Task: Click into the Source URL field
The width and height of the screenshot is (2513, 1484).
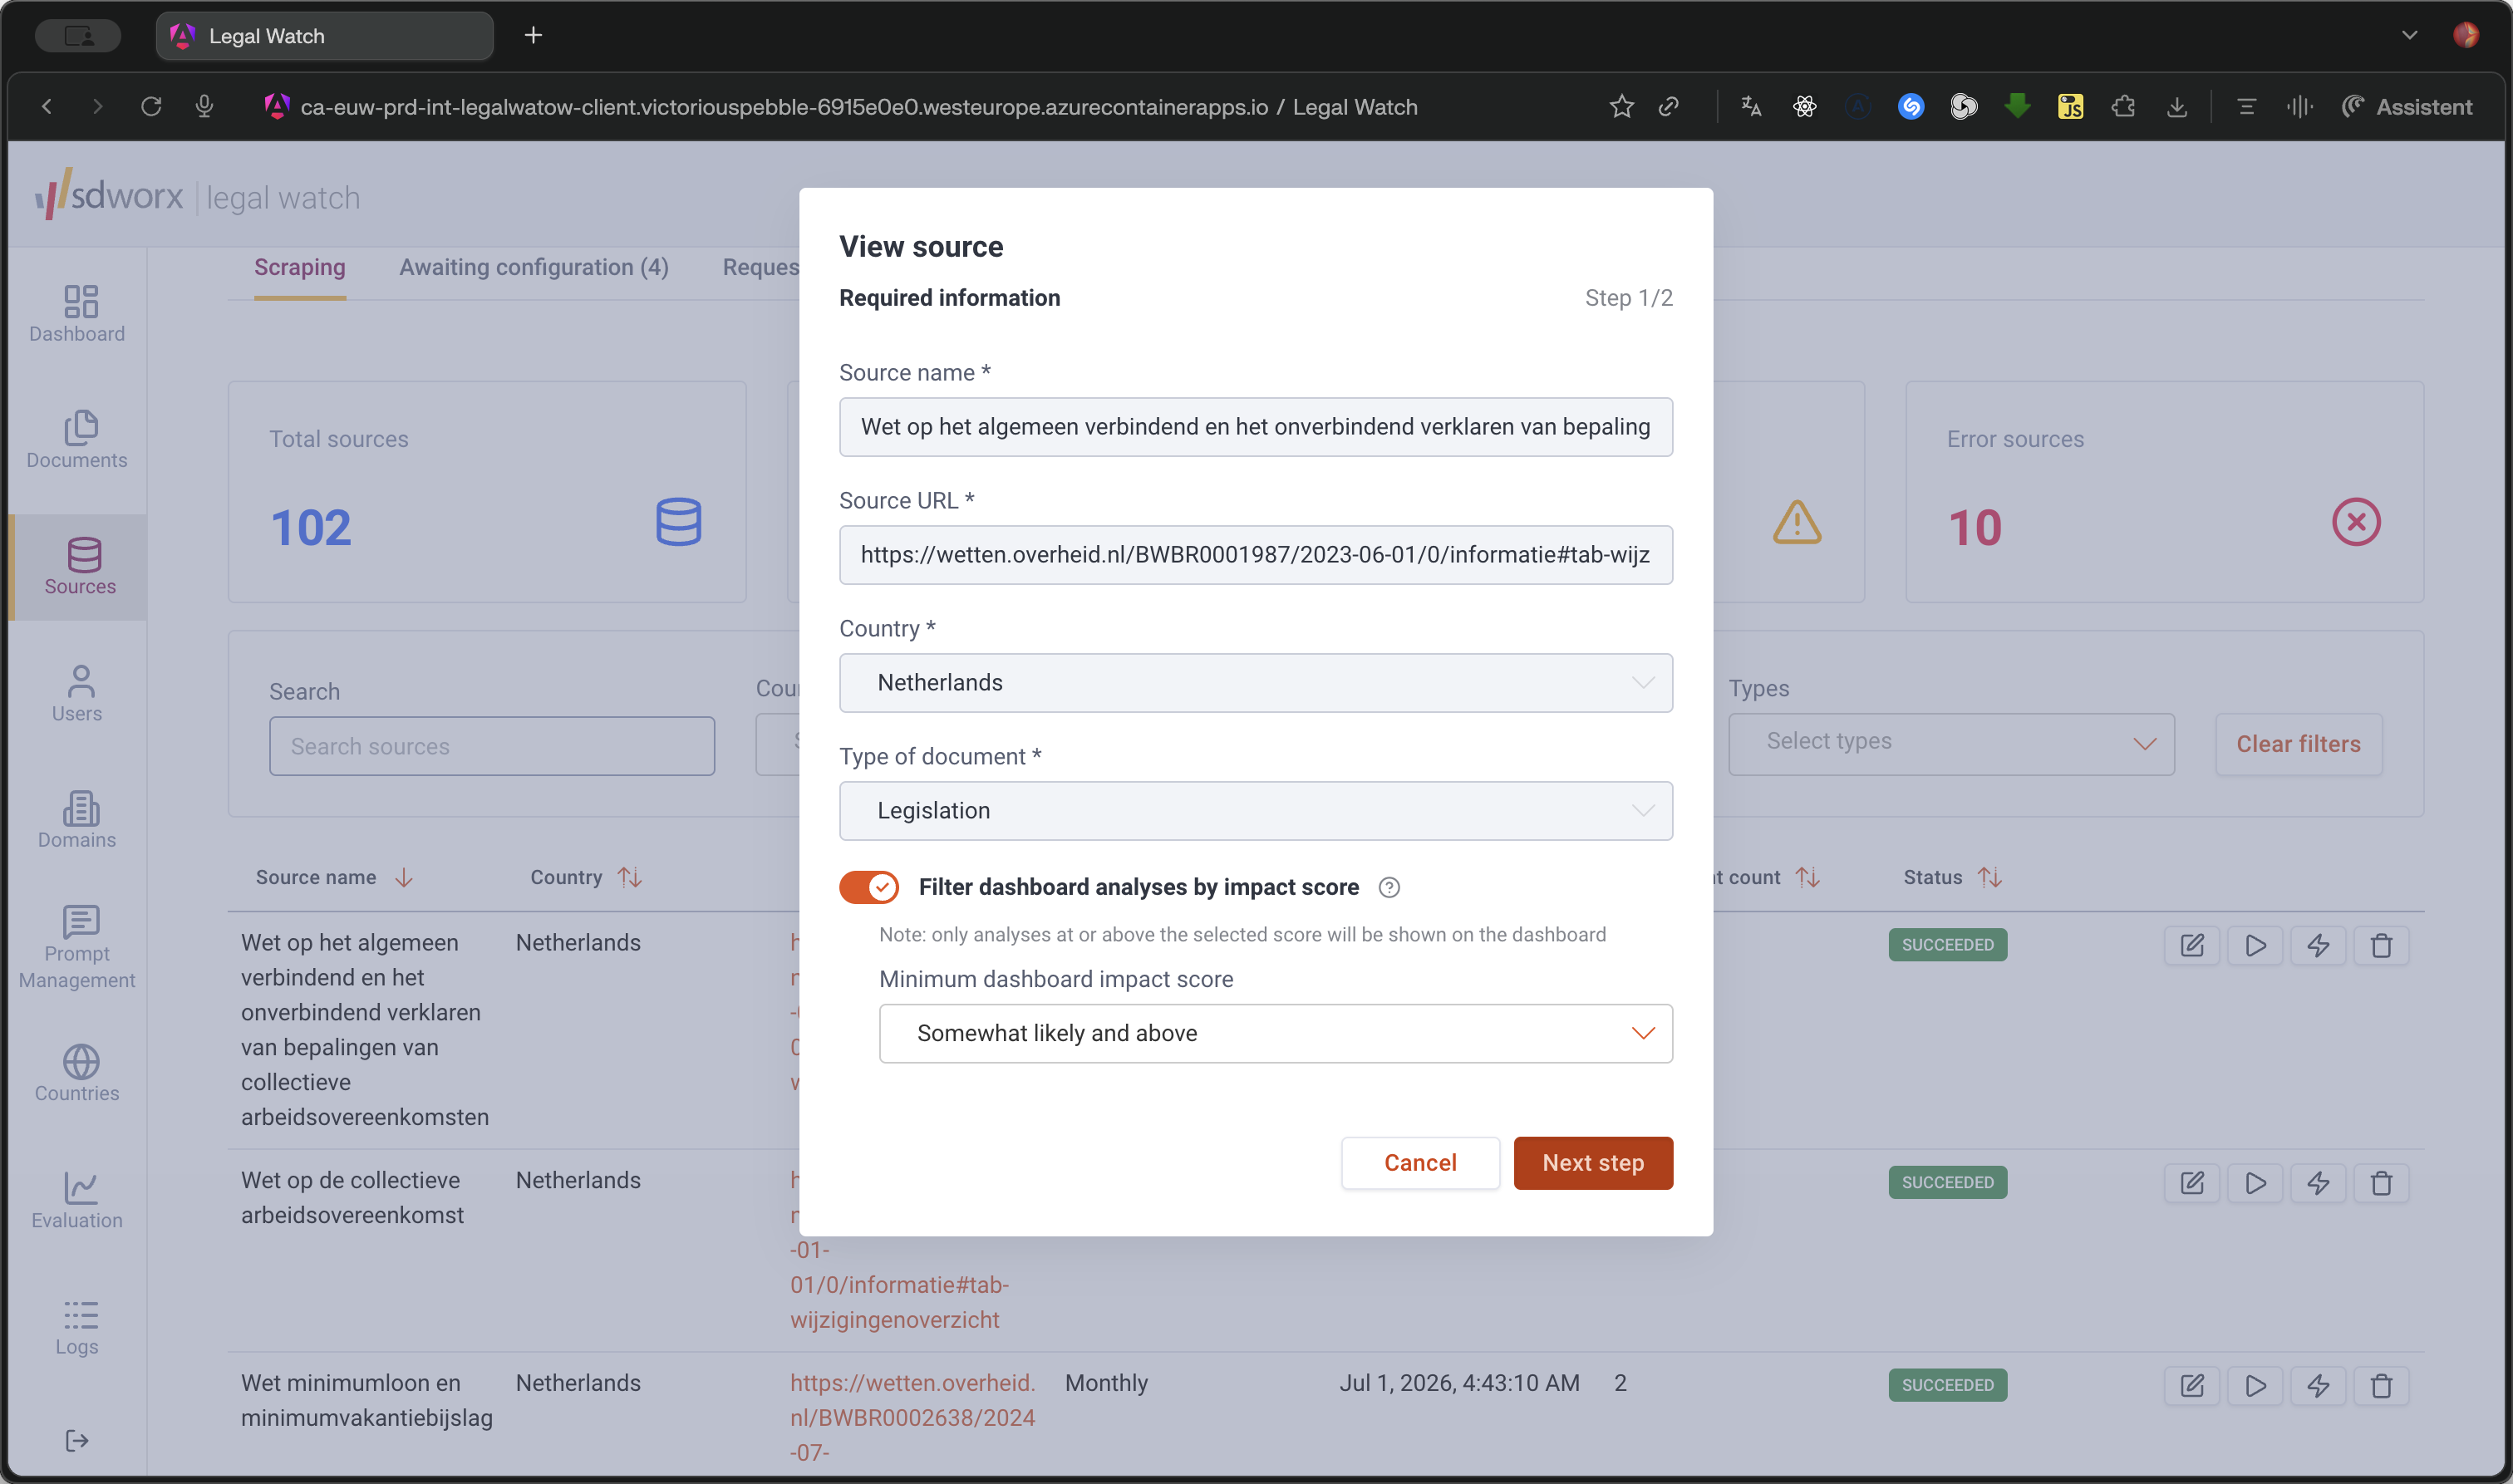Action: [x=1255, y=554]
